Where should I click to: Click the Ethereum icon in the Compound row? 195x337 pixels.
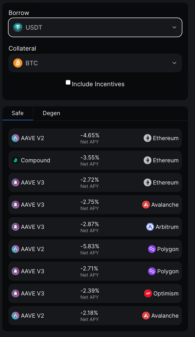(x=148, y=160)
